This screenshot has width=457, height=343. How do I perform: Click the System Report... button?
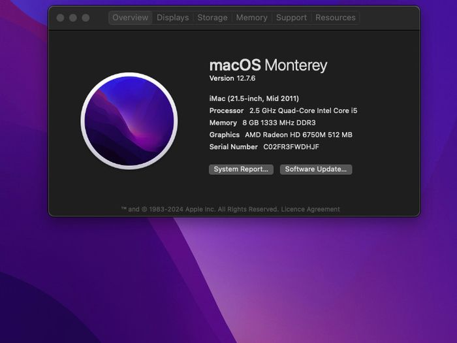(x=241, y=169)
